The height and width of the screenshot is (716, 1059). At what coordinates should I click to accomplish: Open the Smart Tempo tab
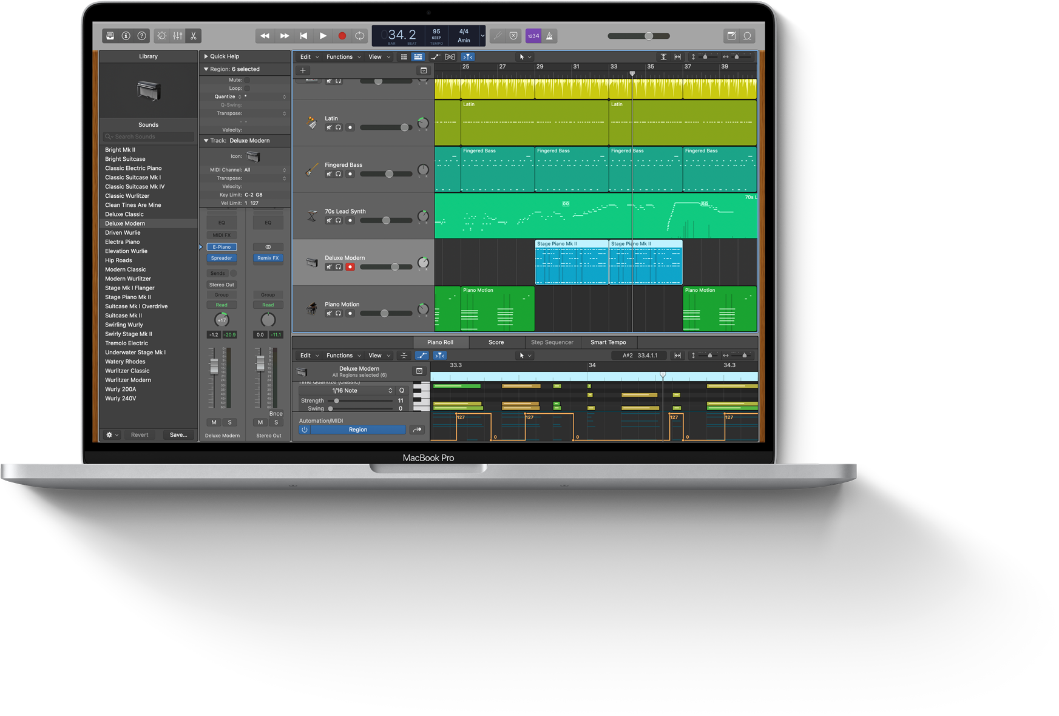point(607,342)
